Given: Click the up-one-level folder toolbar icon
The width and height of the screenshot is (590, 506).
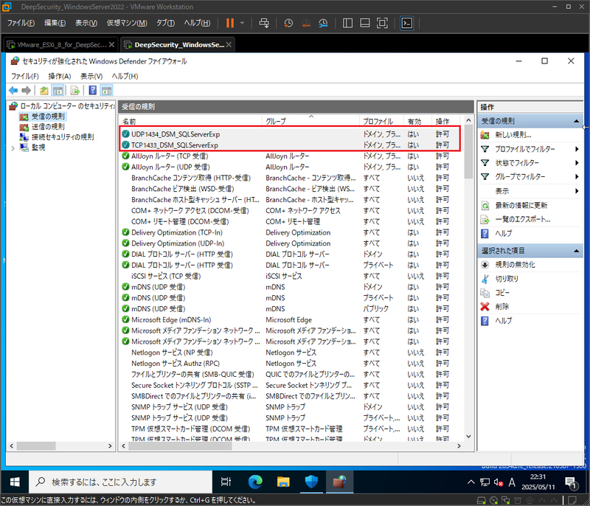Looking at the screenshot, I should [x=44, y=90].
